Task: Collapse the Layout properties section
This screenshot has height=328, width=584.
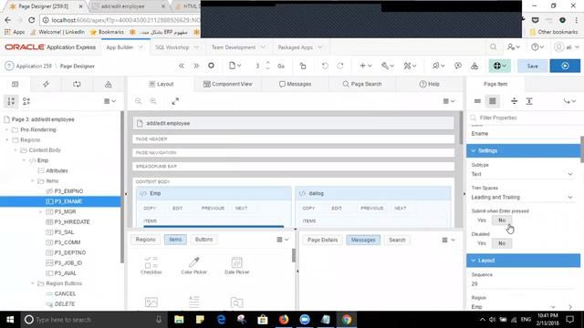Action: [x=474, y=261]
